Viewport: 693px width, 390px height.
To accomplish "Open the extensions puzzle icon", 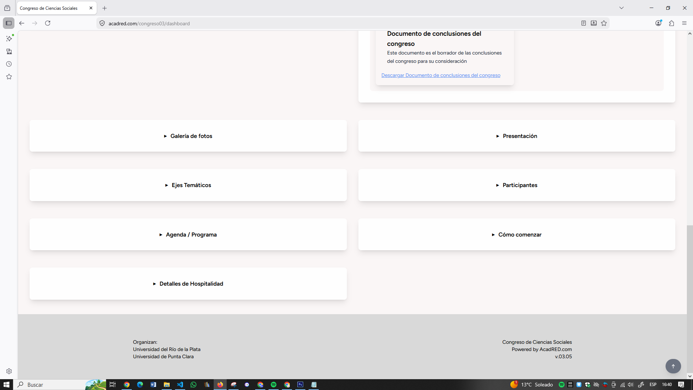I will [671, 23].
